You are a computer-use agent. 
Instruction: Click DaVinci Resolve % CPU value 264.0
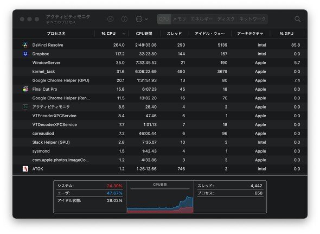pyautogui.click(x=119, y=45)
